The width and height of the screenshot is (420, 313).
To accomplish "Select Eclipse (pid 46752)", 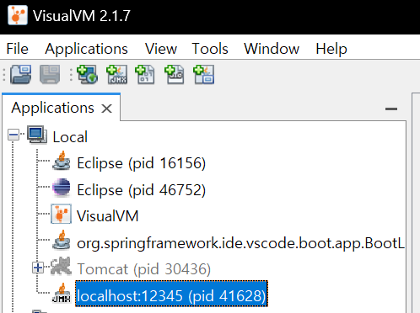I will 142,190.
